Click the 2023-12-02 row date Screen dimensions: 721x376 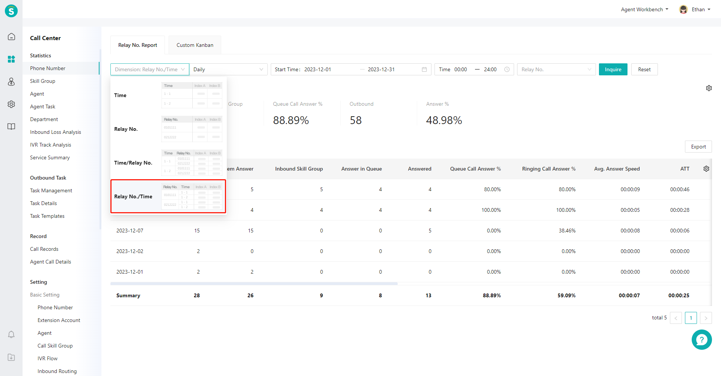[130, 251]
